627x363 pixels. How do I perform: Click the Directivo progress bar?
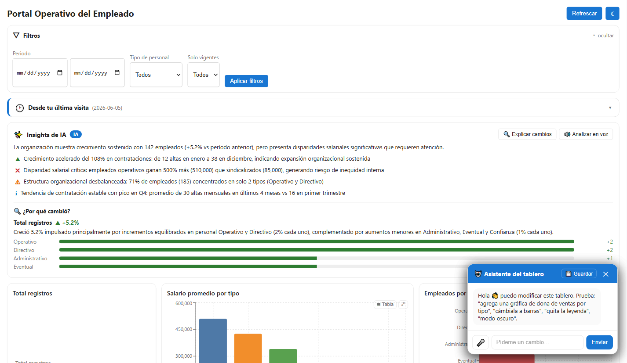pyautogui.click(x=317, y=250)
